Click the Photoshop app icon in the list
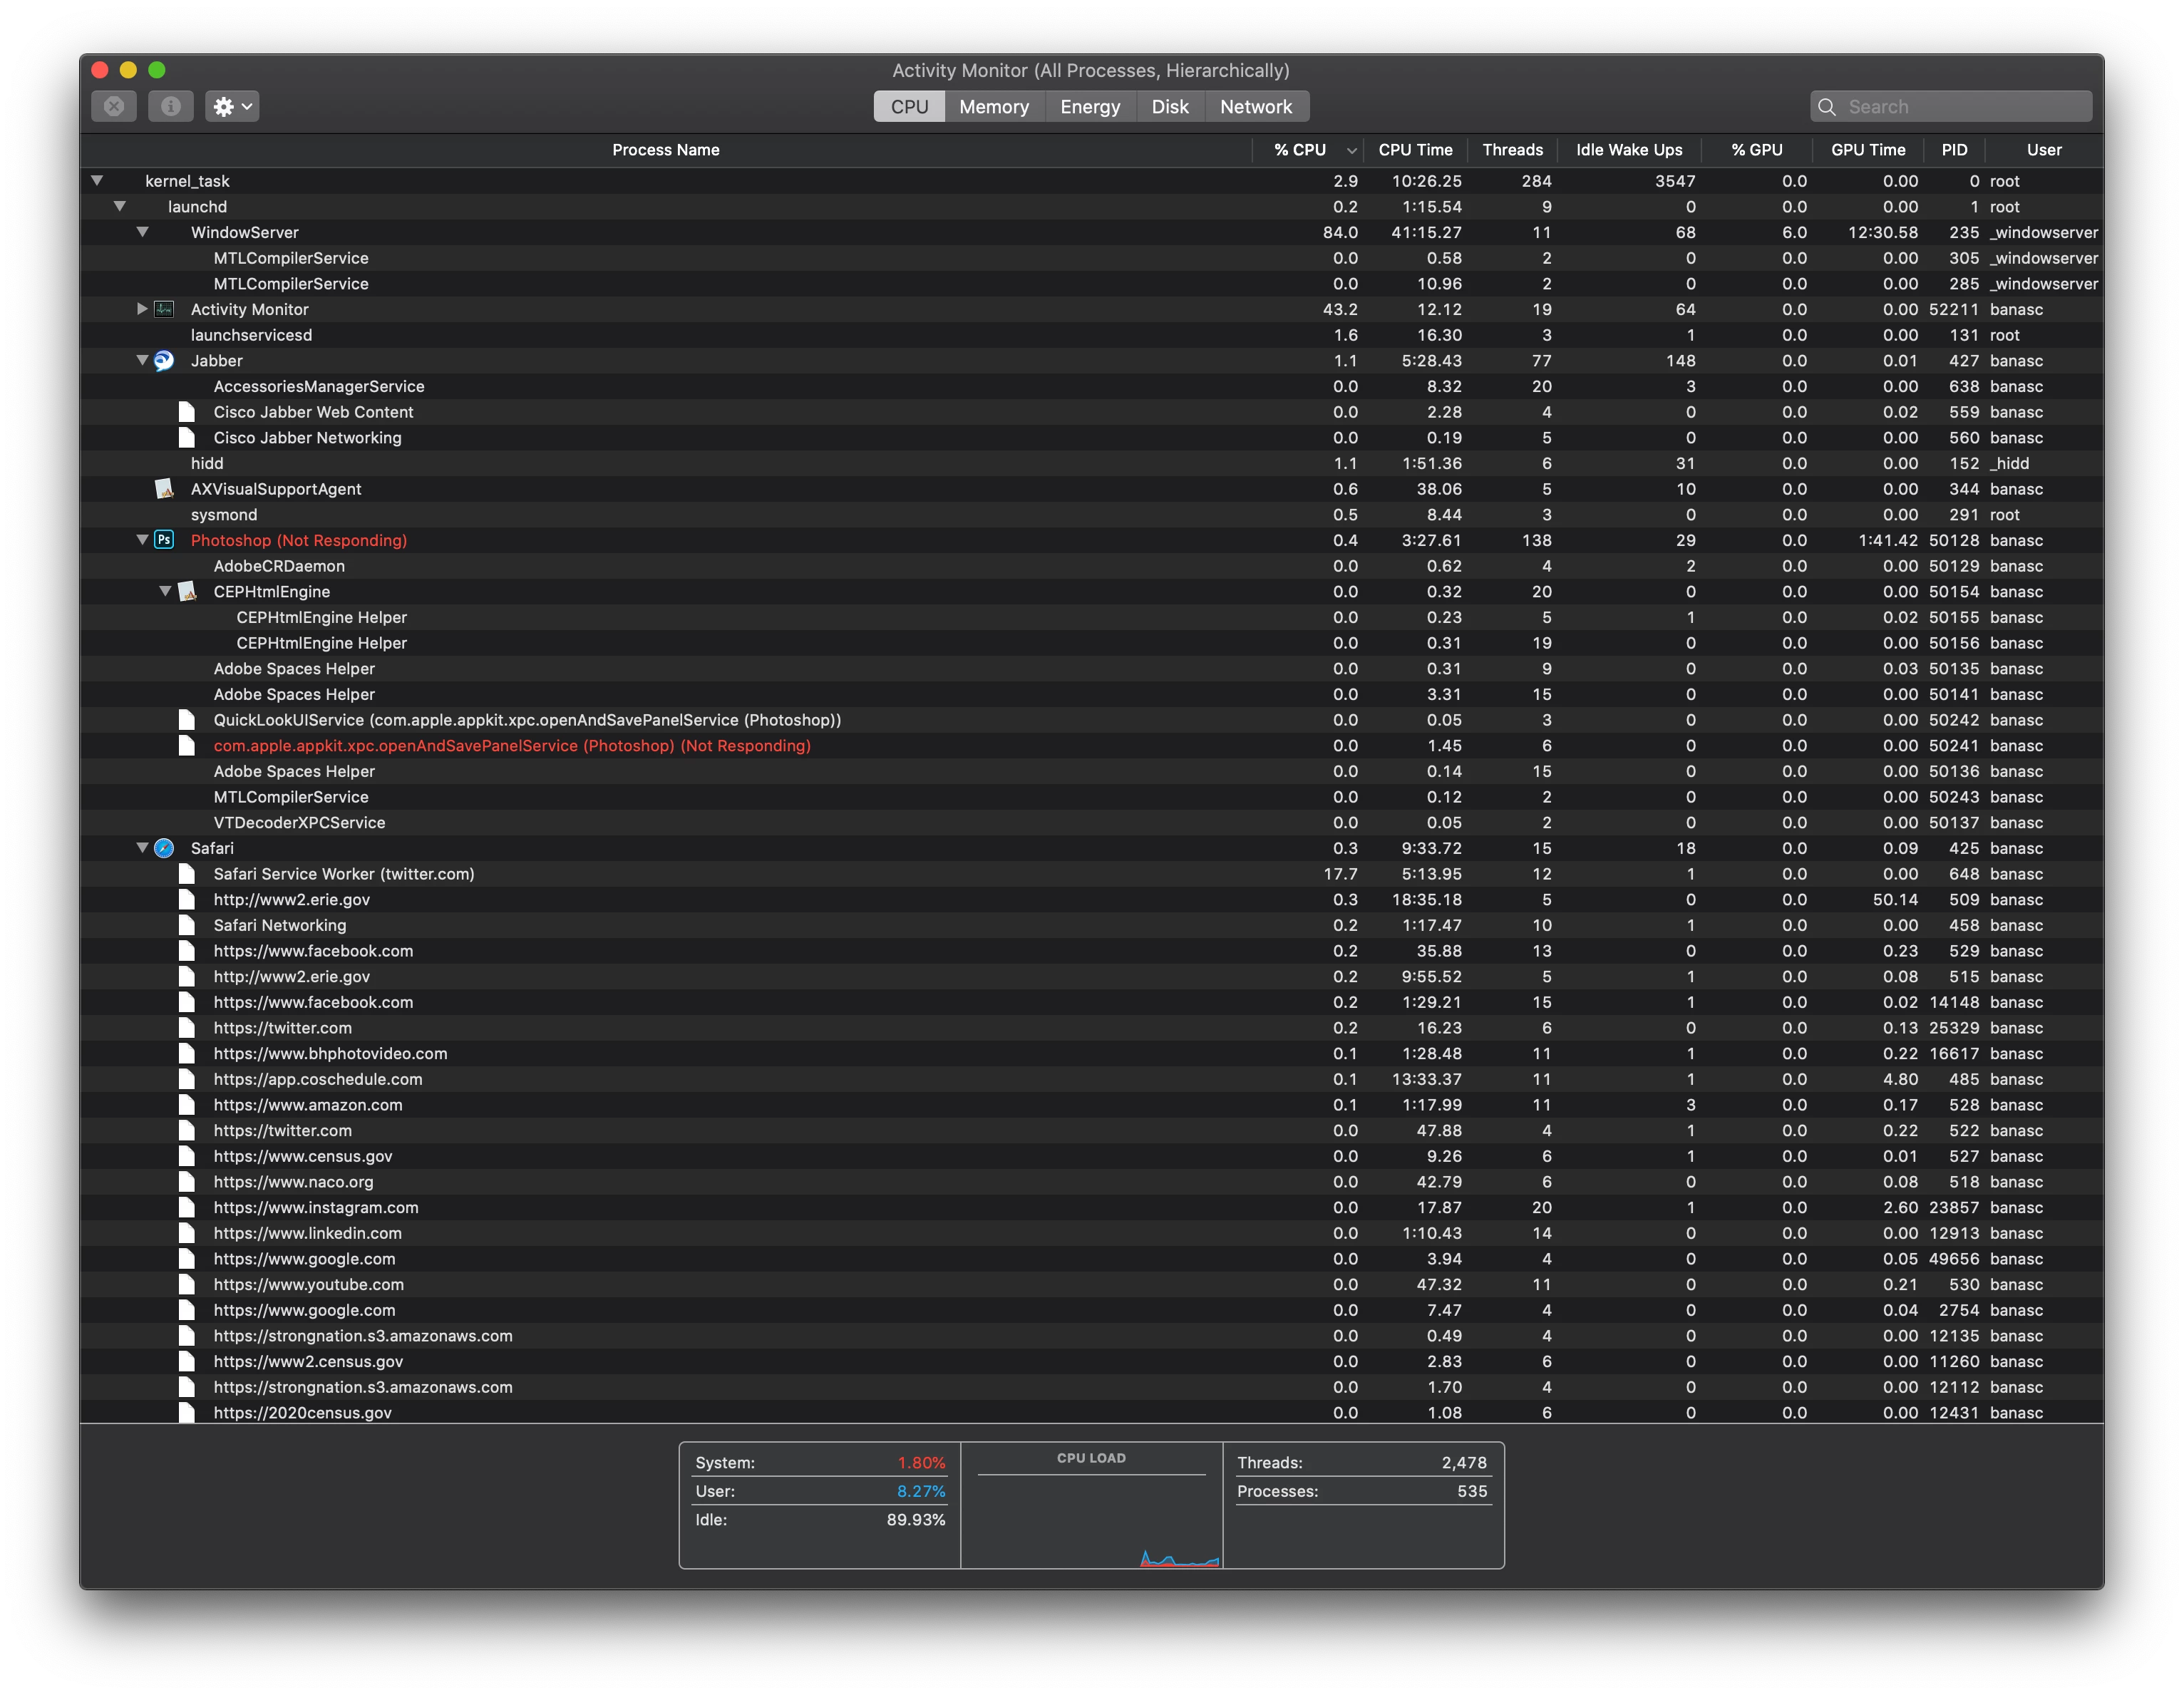2184x1695 pixels. point(165,540)
